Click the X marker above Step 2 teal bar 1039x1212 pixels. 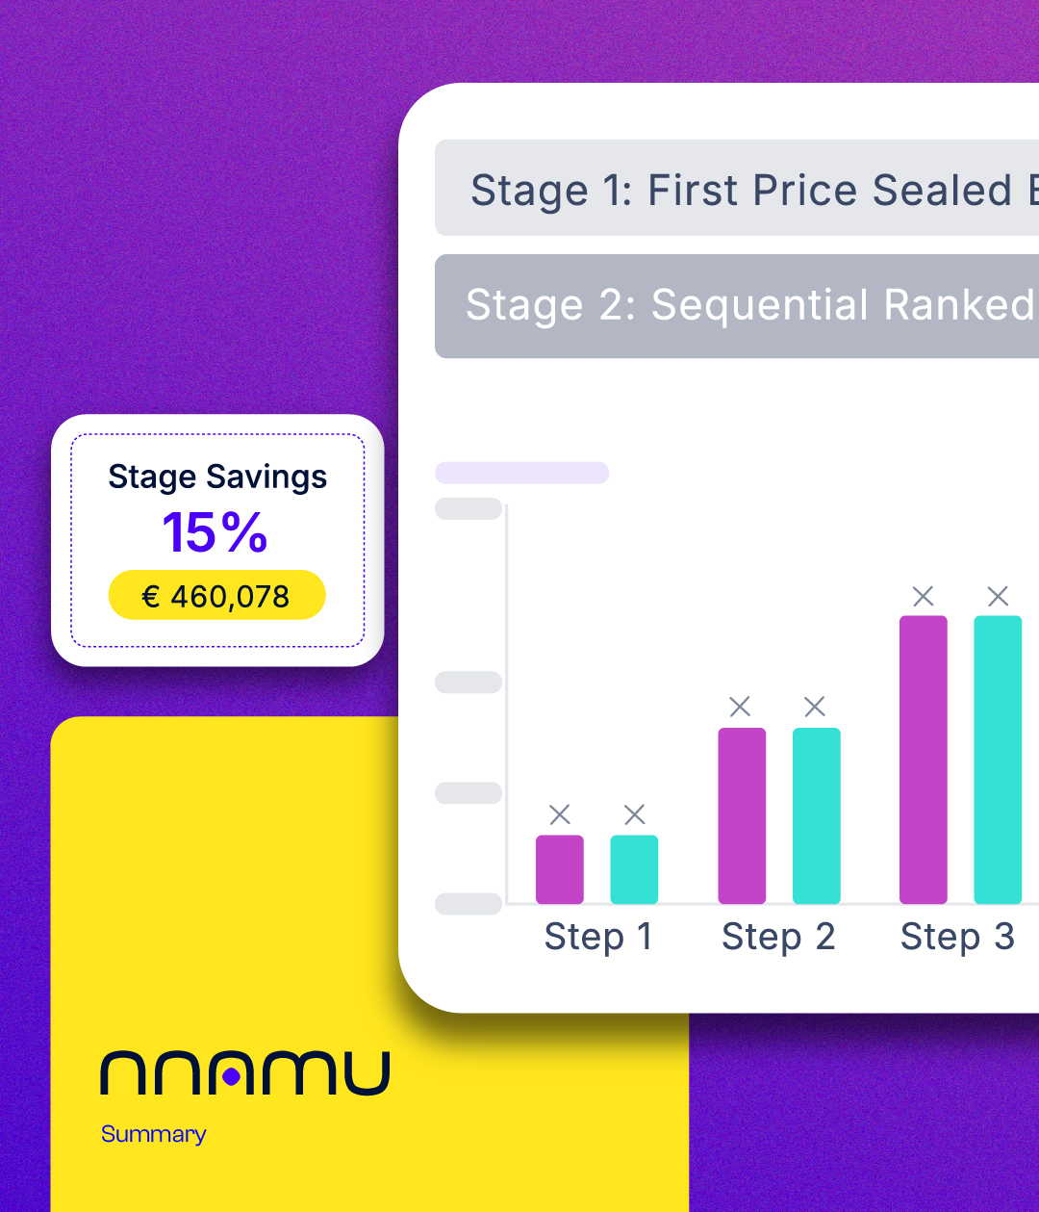point(815,708)
